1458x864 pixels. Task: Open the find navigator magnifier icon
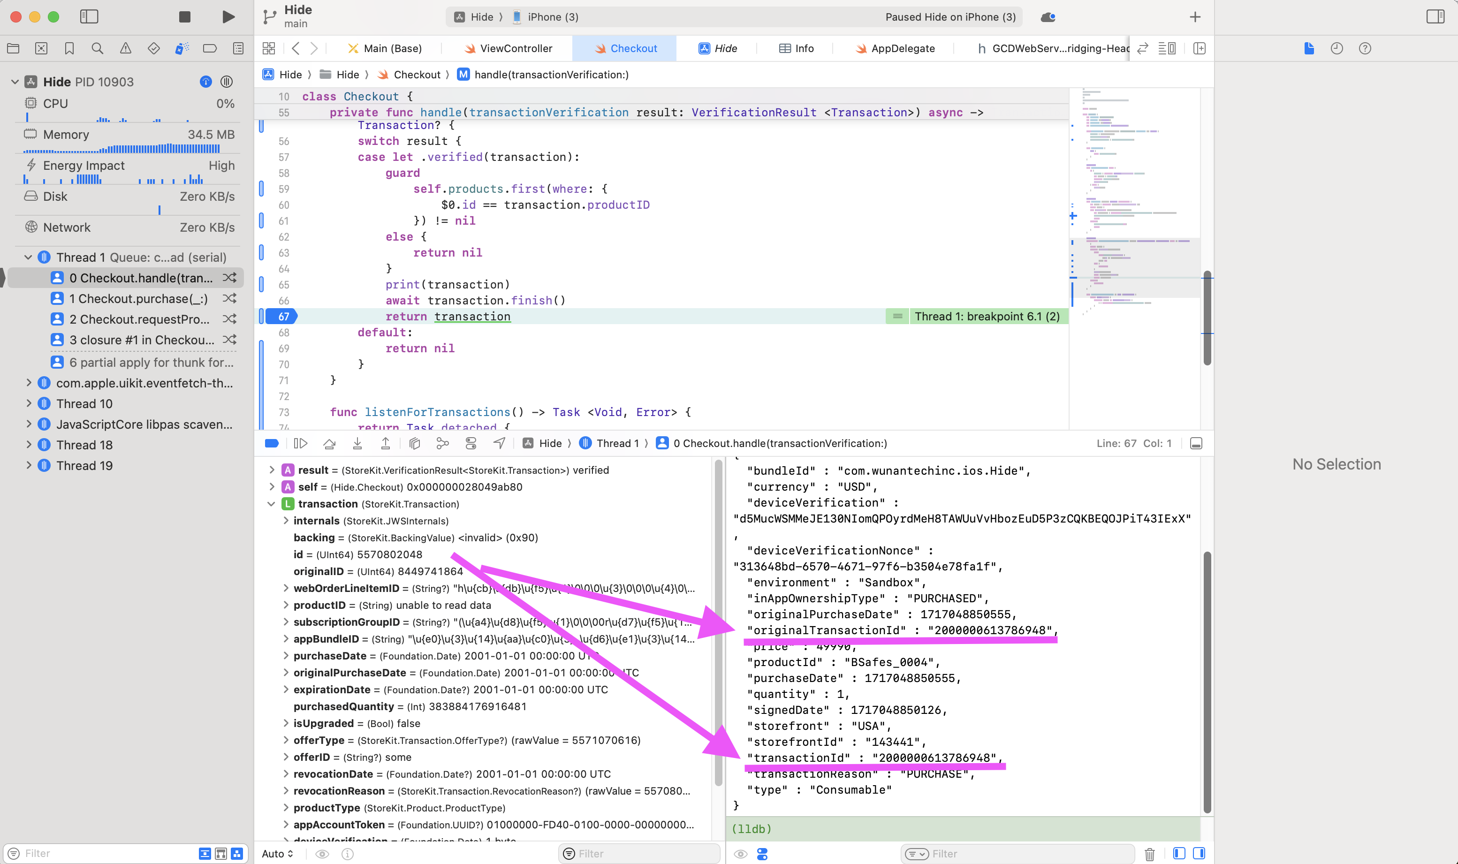pos(97,48)
